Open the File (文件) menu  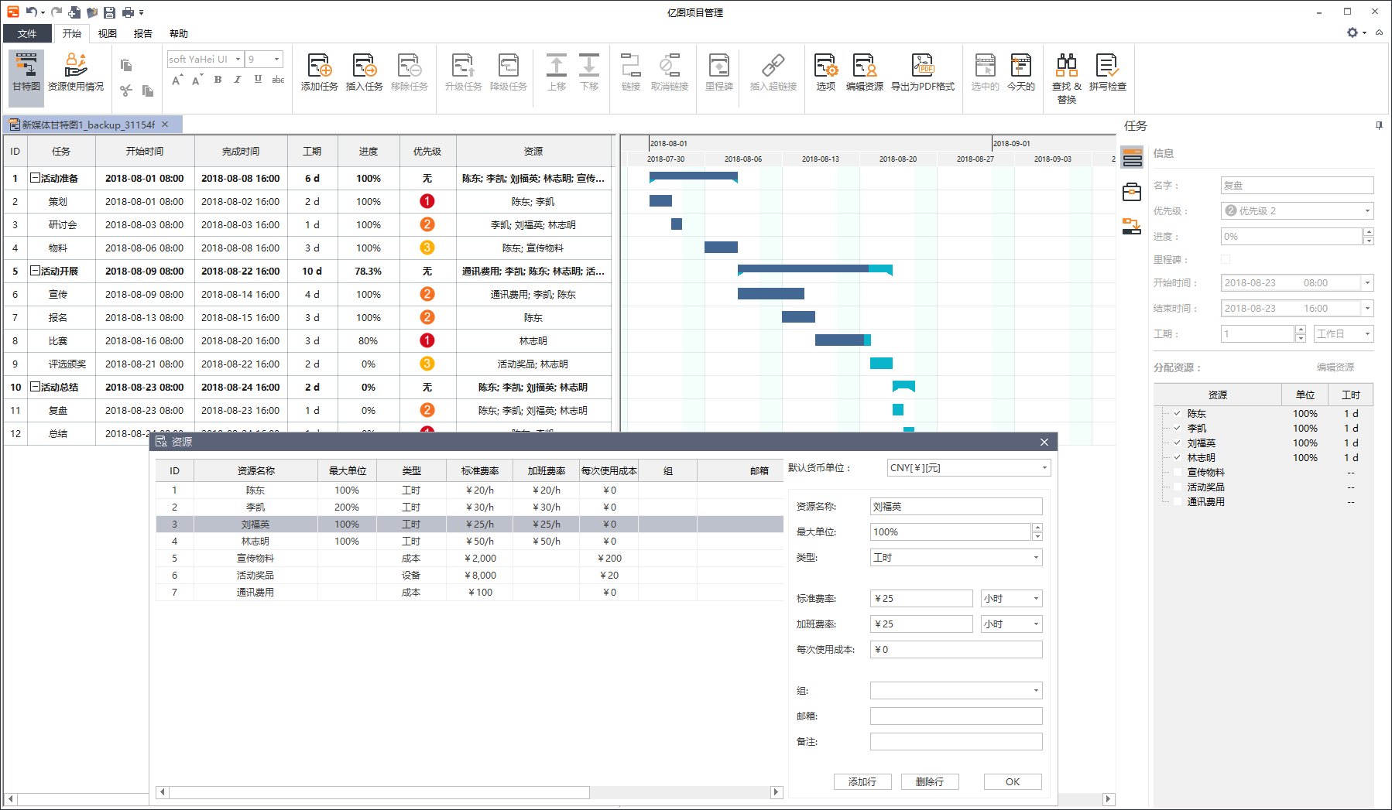(27, 33)
